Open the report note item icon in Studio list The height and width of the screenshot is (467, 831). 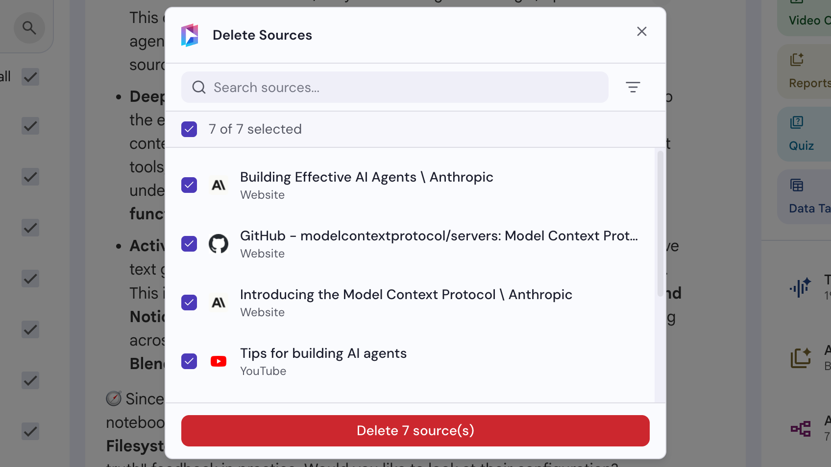[x=801, y=358]
